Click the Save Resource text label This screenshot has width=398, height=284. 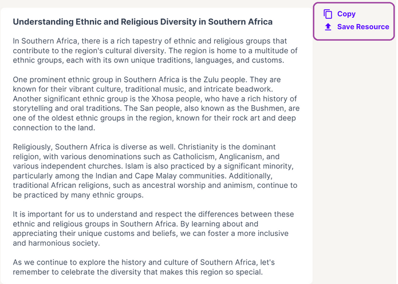click(363, 27)
